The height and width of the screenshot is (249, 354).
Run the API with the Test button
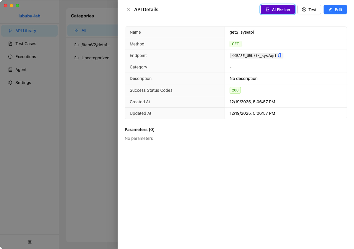point(309,9)
